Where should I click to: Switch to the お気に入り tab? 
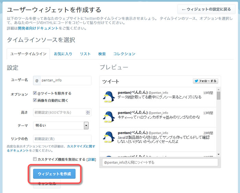click(x=63, y=54)
